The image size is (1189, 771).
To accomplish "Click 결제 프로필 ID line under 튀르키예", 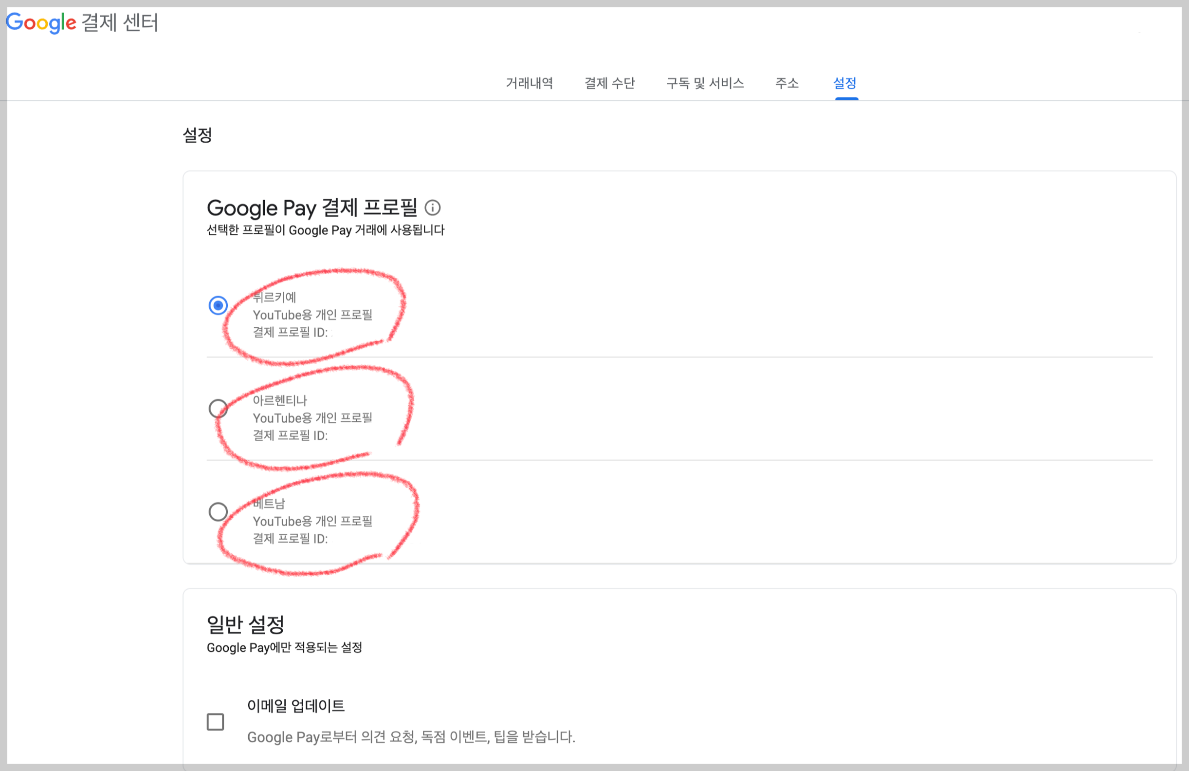I will click(290, 333).
